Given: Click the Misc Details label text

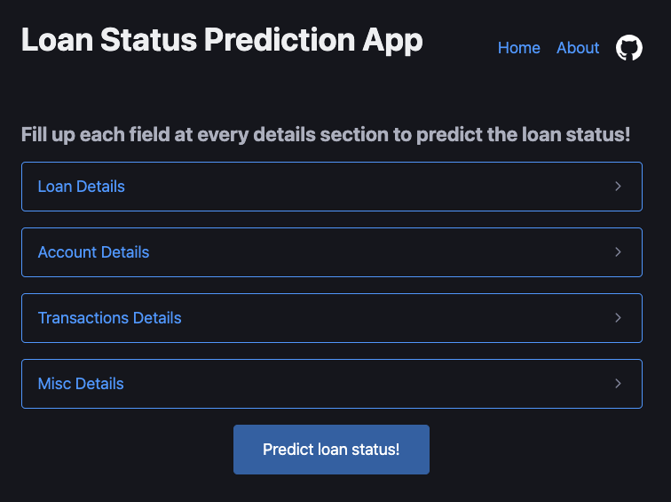Looking at the screenshot, I should pos(81,384).
